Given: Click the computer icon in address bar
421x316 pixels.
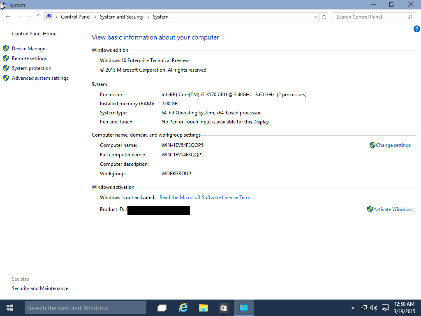Looking at the screenshot, I should click(49, 16).
